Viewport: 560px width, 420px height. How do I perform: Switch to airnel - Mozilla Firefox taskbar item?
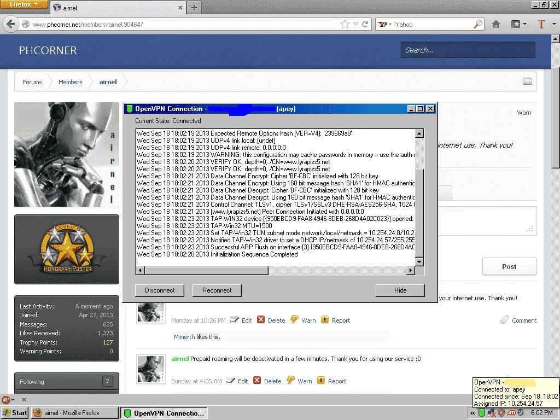tap(74, 413)
